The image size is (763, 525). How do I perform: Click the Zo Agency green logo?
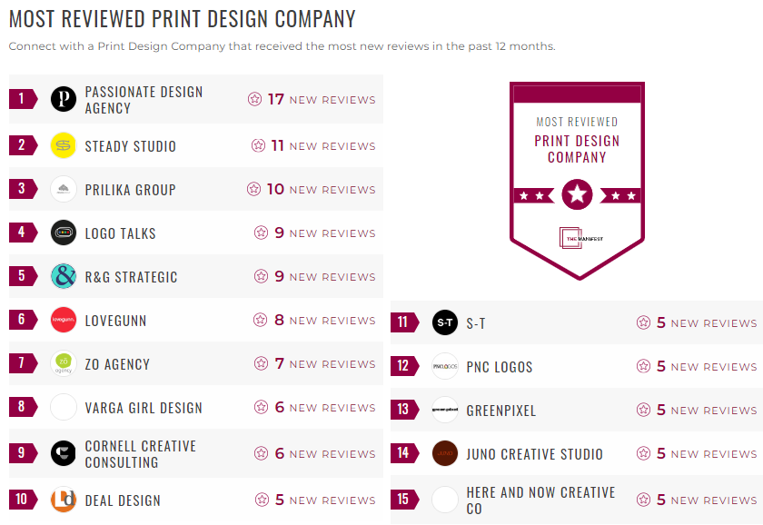(x=62, y=363)
